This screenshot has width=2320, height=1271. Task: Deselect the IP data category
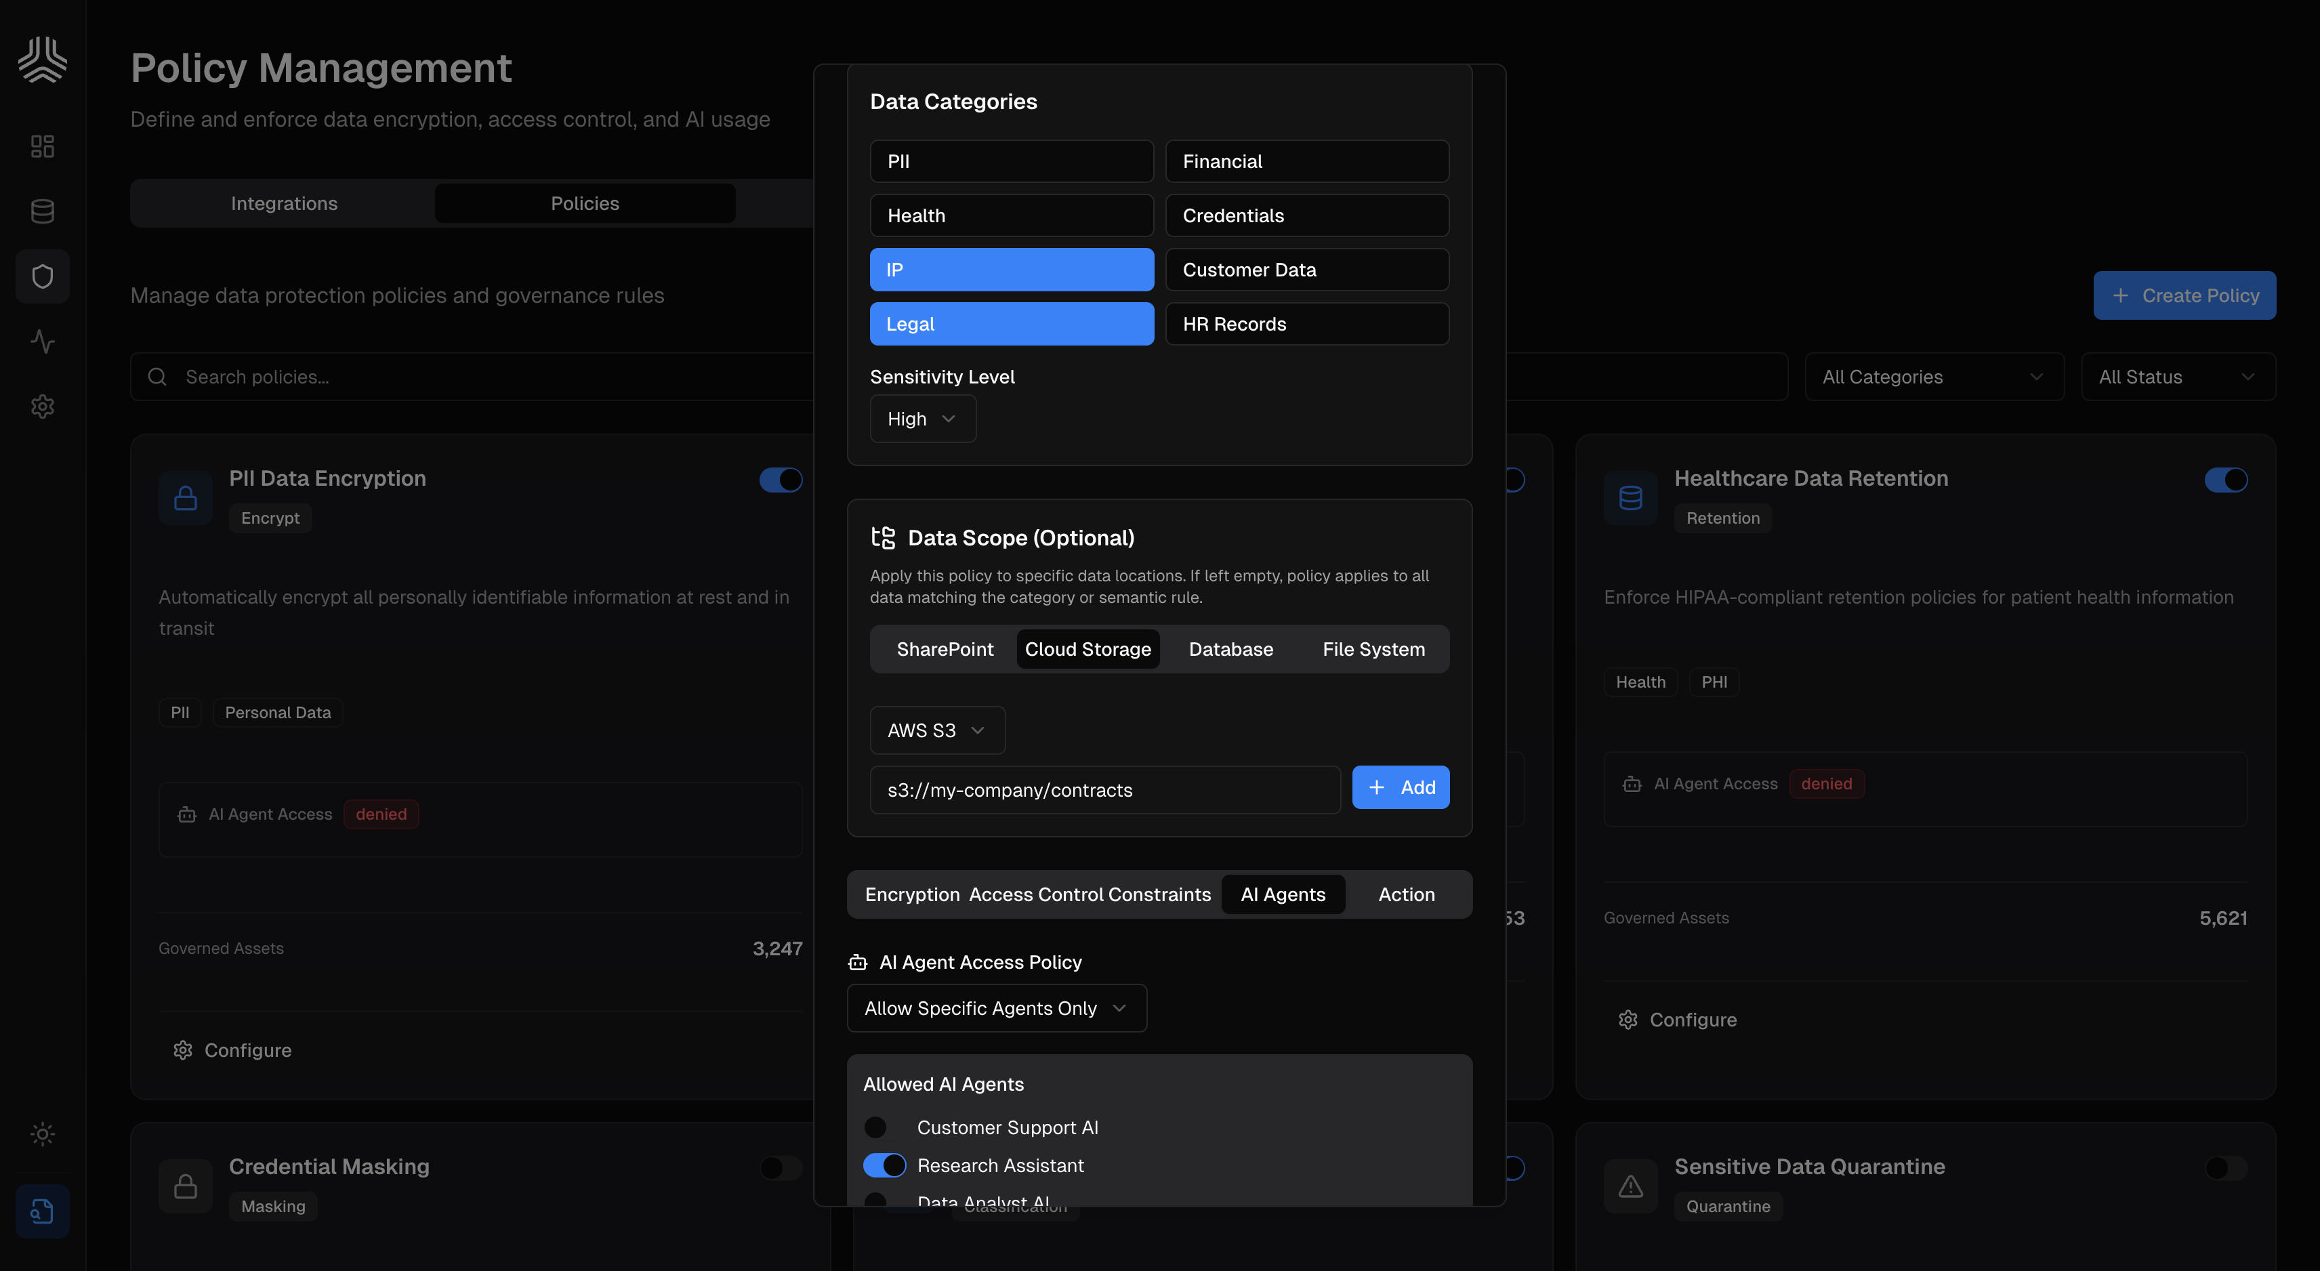1012,270
